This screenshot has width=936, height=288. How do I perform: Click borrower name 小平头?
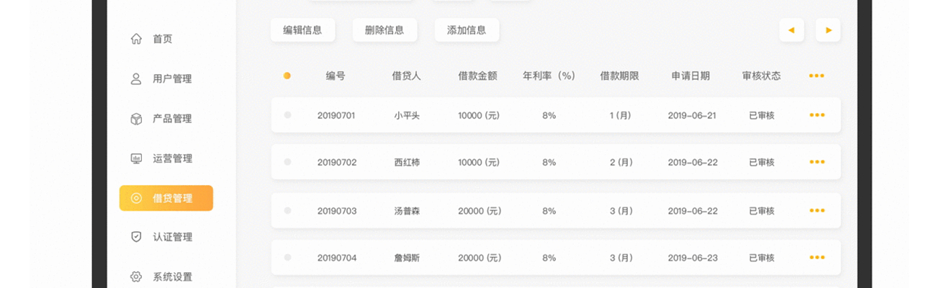click(x=407, y=115)
